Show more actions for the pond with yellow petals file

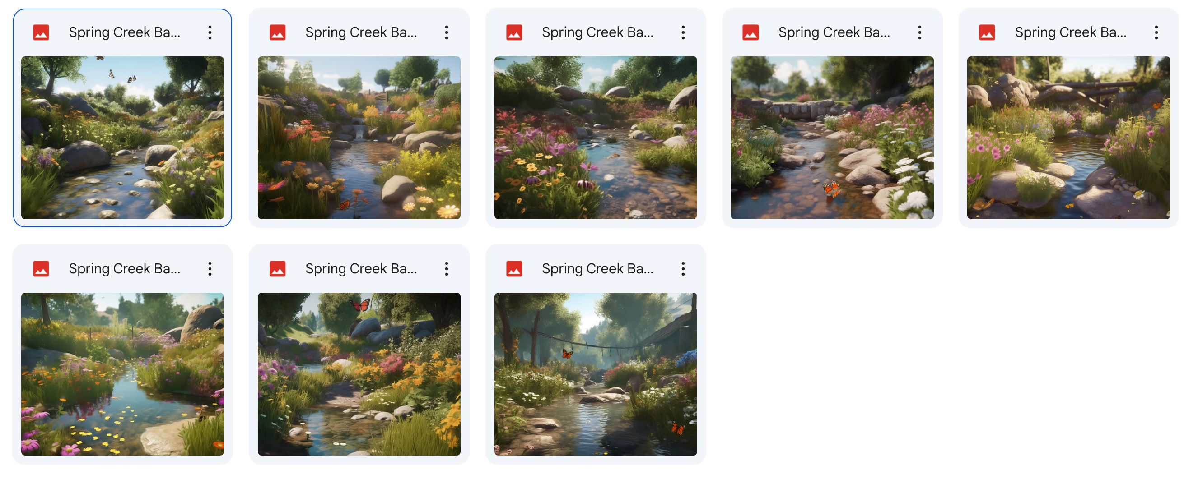[x=210, y=269]
